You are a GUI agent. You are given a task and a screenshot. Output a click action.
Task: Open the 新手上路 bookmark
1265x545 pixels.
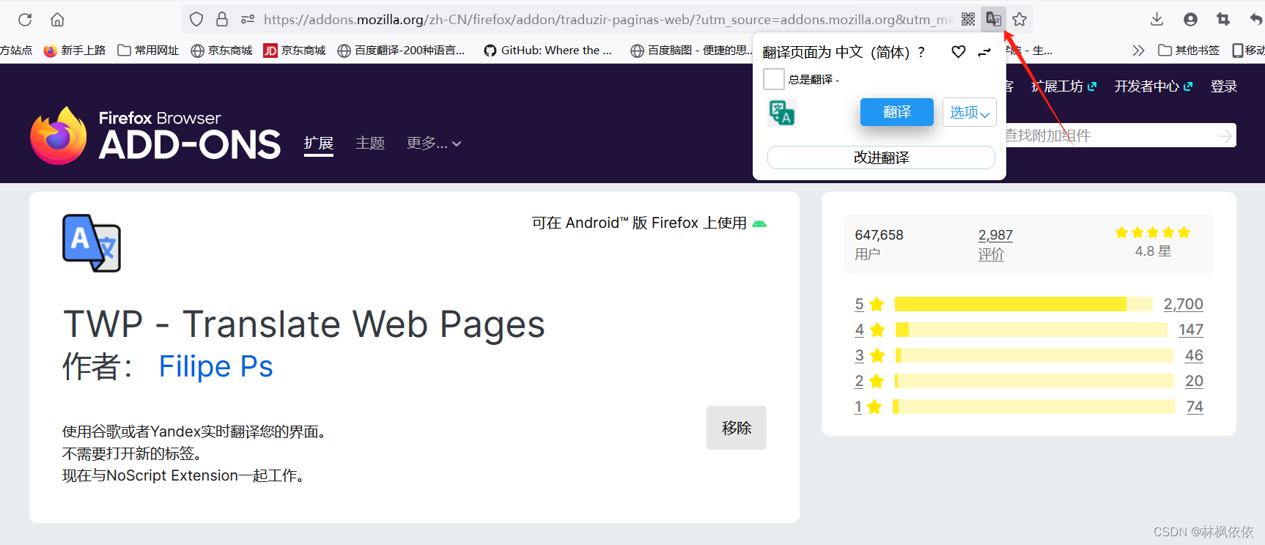[x=74, y=50]
